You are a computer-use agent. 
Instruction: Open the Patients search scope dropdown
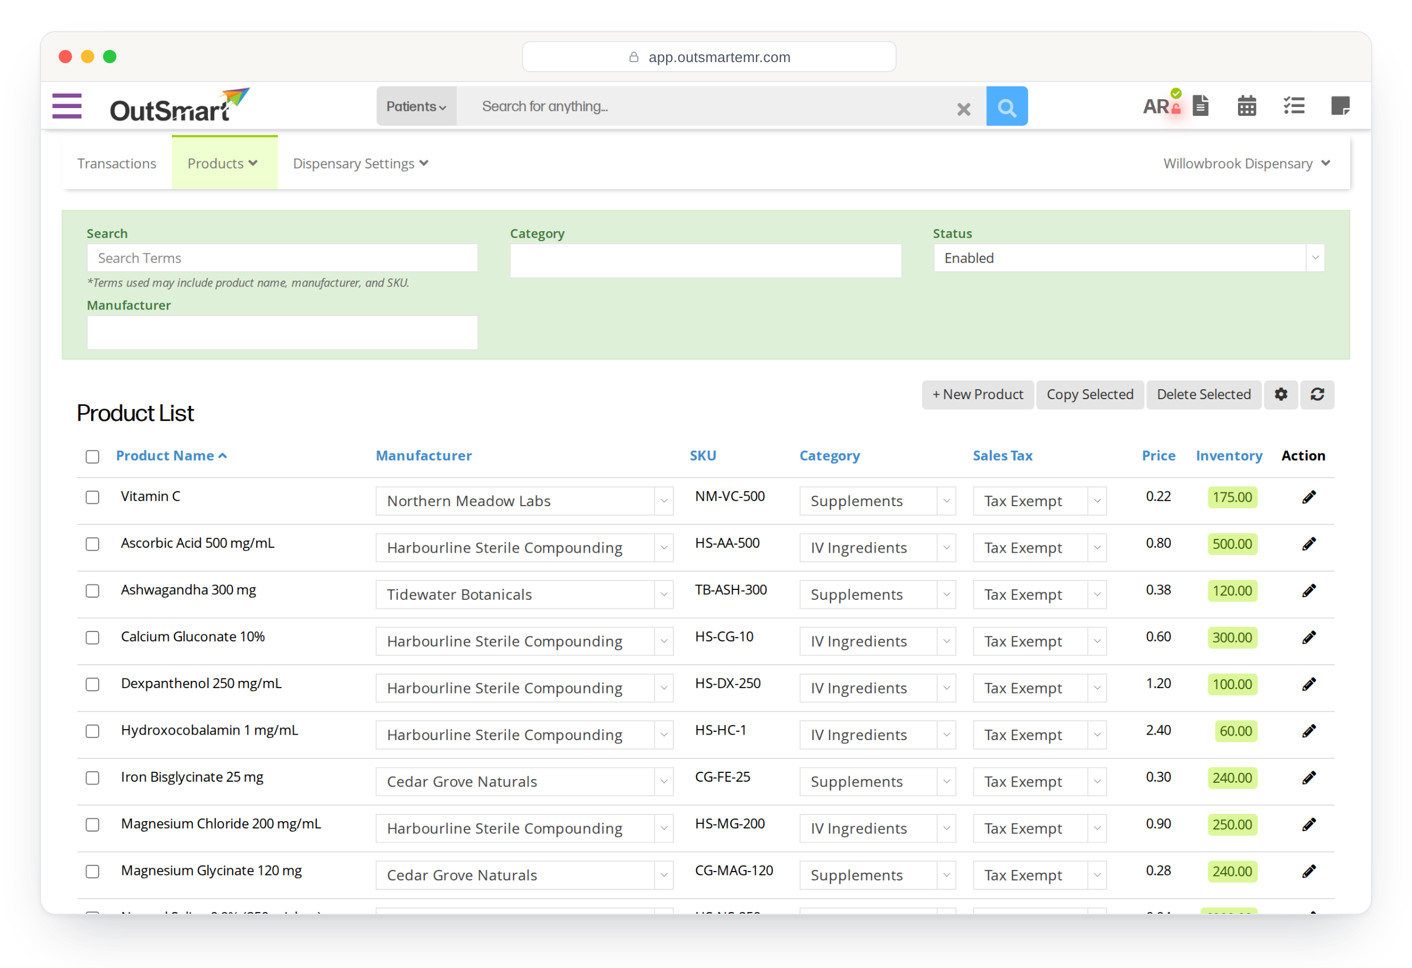pyautogui.click(x=416, y=106)
